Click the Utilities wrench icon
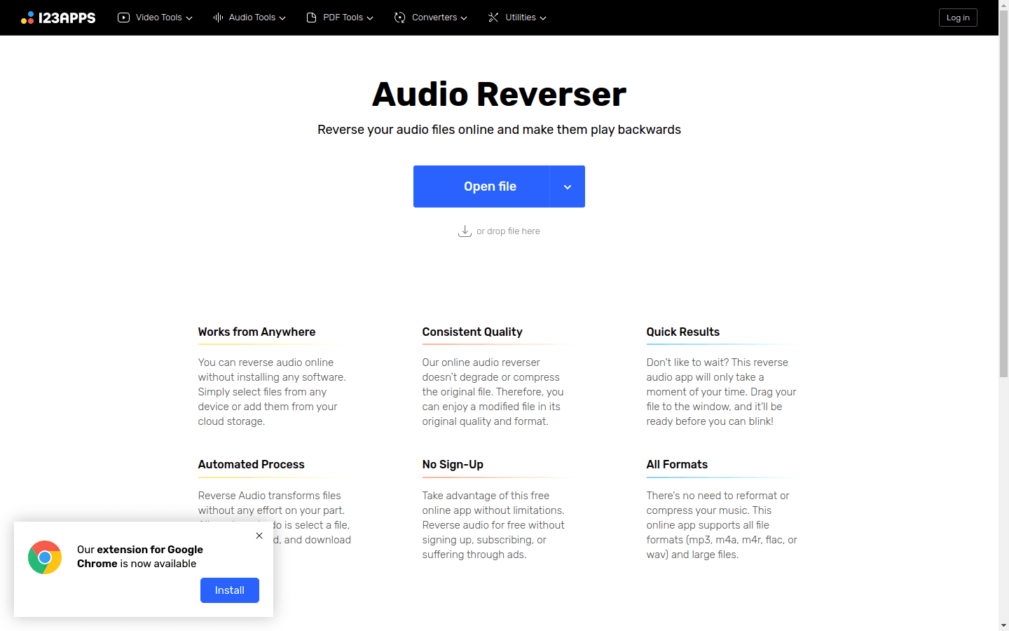1009x631 pixels. (x=493, y=17)
